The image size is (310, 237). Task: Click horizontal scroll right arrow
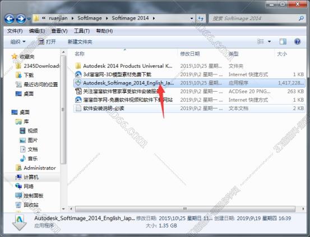click(303, 208)
